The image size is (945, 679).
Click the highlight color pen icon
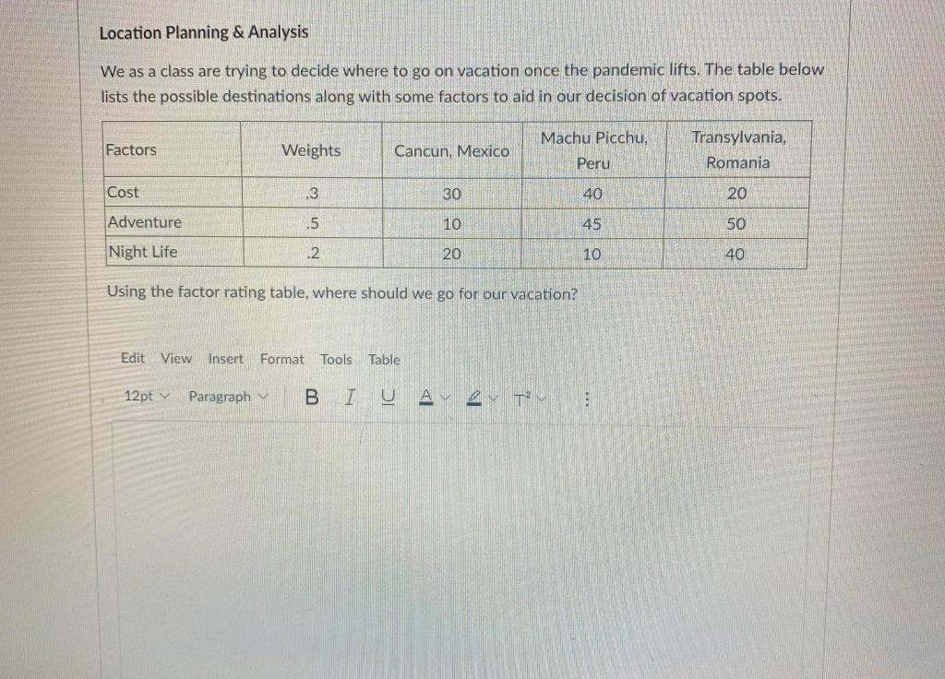click(x=473, y=397)
